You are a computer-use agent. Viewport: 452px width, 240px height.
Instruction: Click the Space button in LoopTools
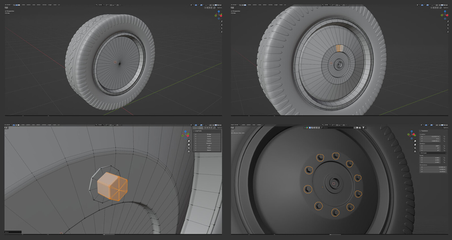[x=209, y=150]
